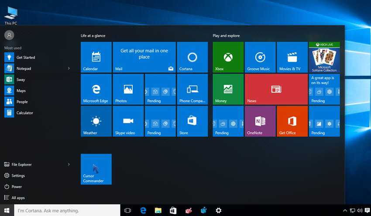Open Edge from the taskbar

(143, 210)
